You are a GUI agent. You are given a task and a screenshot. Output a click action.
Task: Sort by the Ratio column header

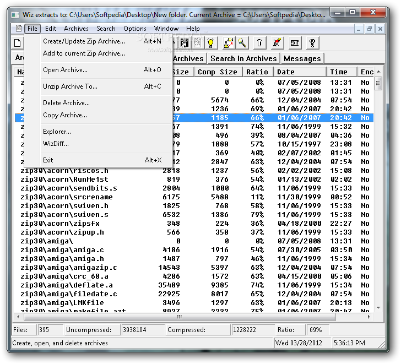[x=257, y=72]
